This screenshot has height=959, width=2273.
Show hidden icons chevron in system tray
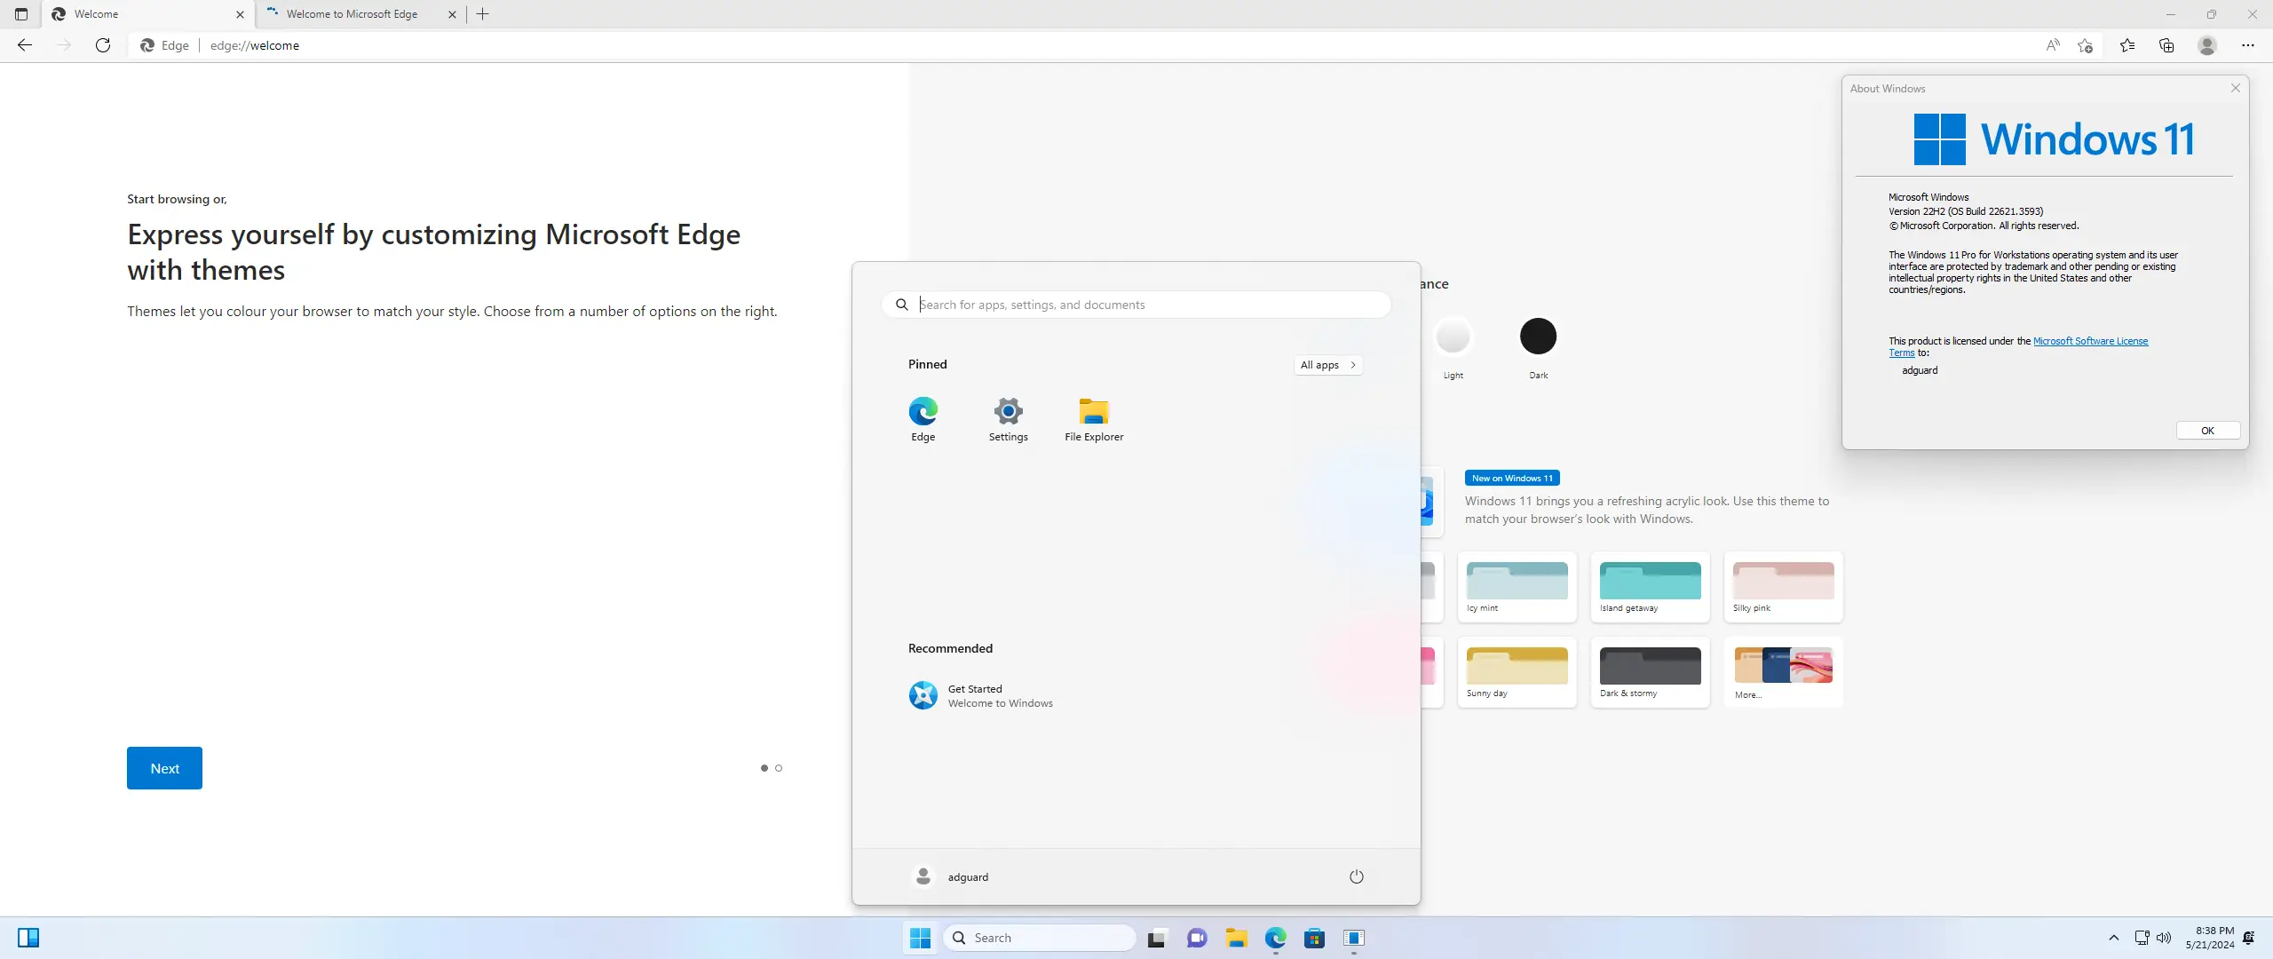(2114, 938)
